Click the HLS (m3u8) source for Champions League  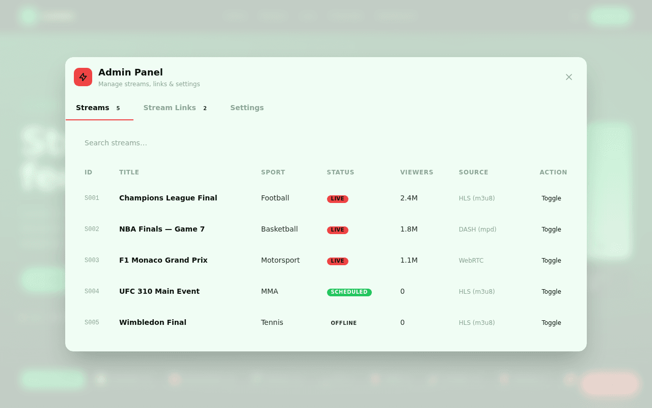pos(477,198)
